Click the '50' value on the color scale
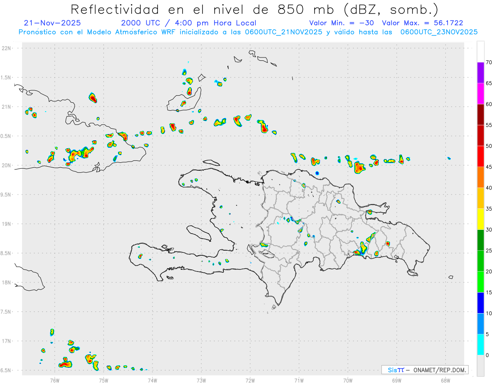This screenshot has width=500, height=386. click(489, 146)
